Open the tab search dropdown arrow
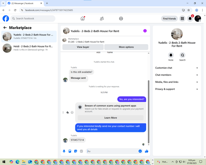Screen dimensions: 206x165 pyautogui.click(x=3, y=3)
